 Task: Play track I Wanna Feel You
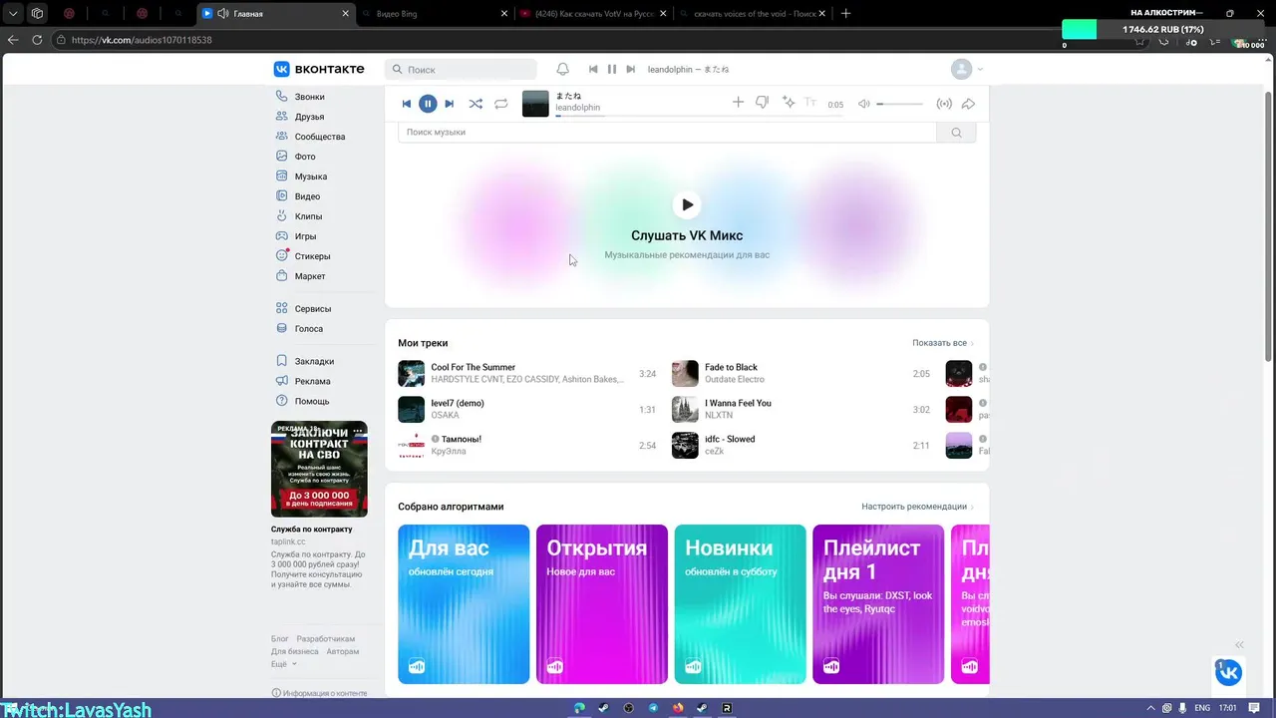(800, 409)
